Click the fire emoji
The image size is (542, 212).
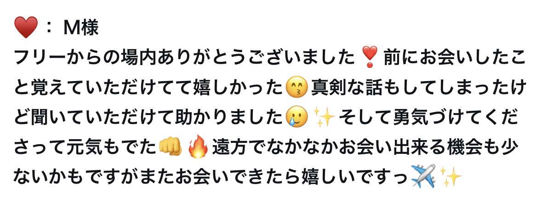point(198,147)
